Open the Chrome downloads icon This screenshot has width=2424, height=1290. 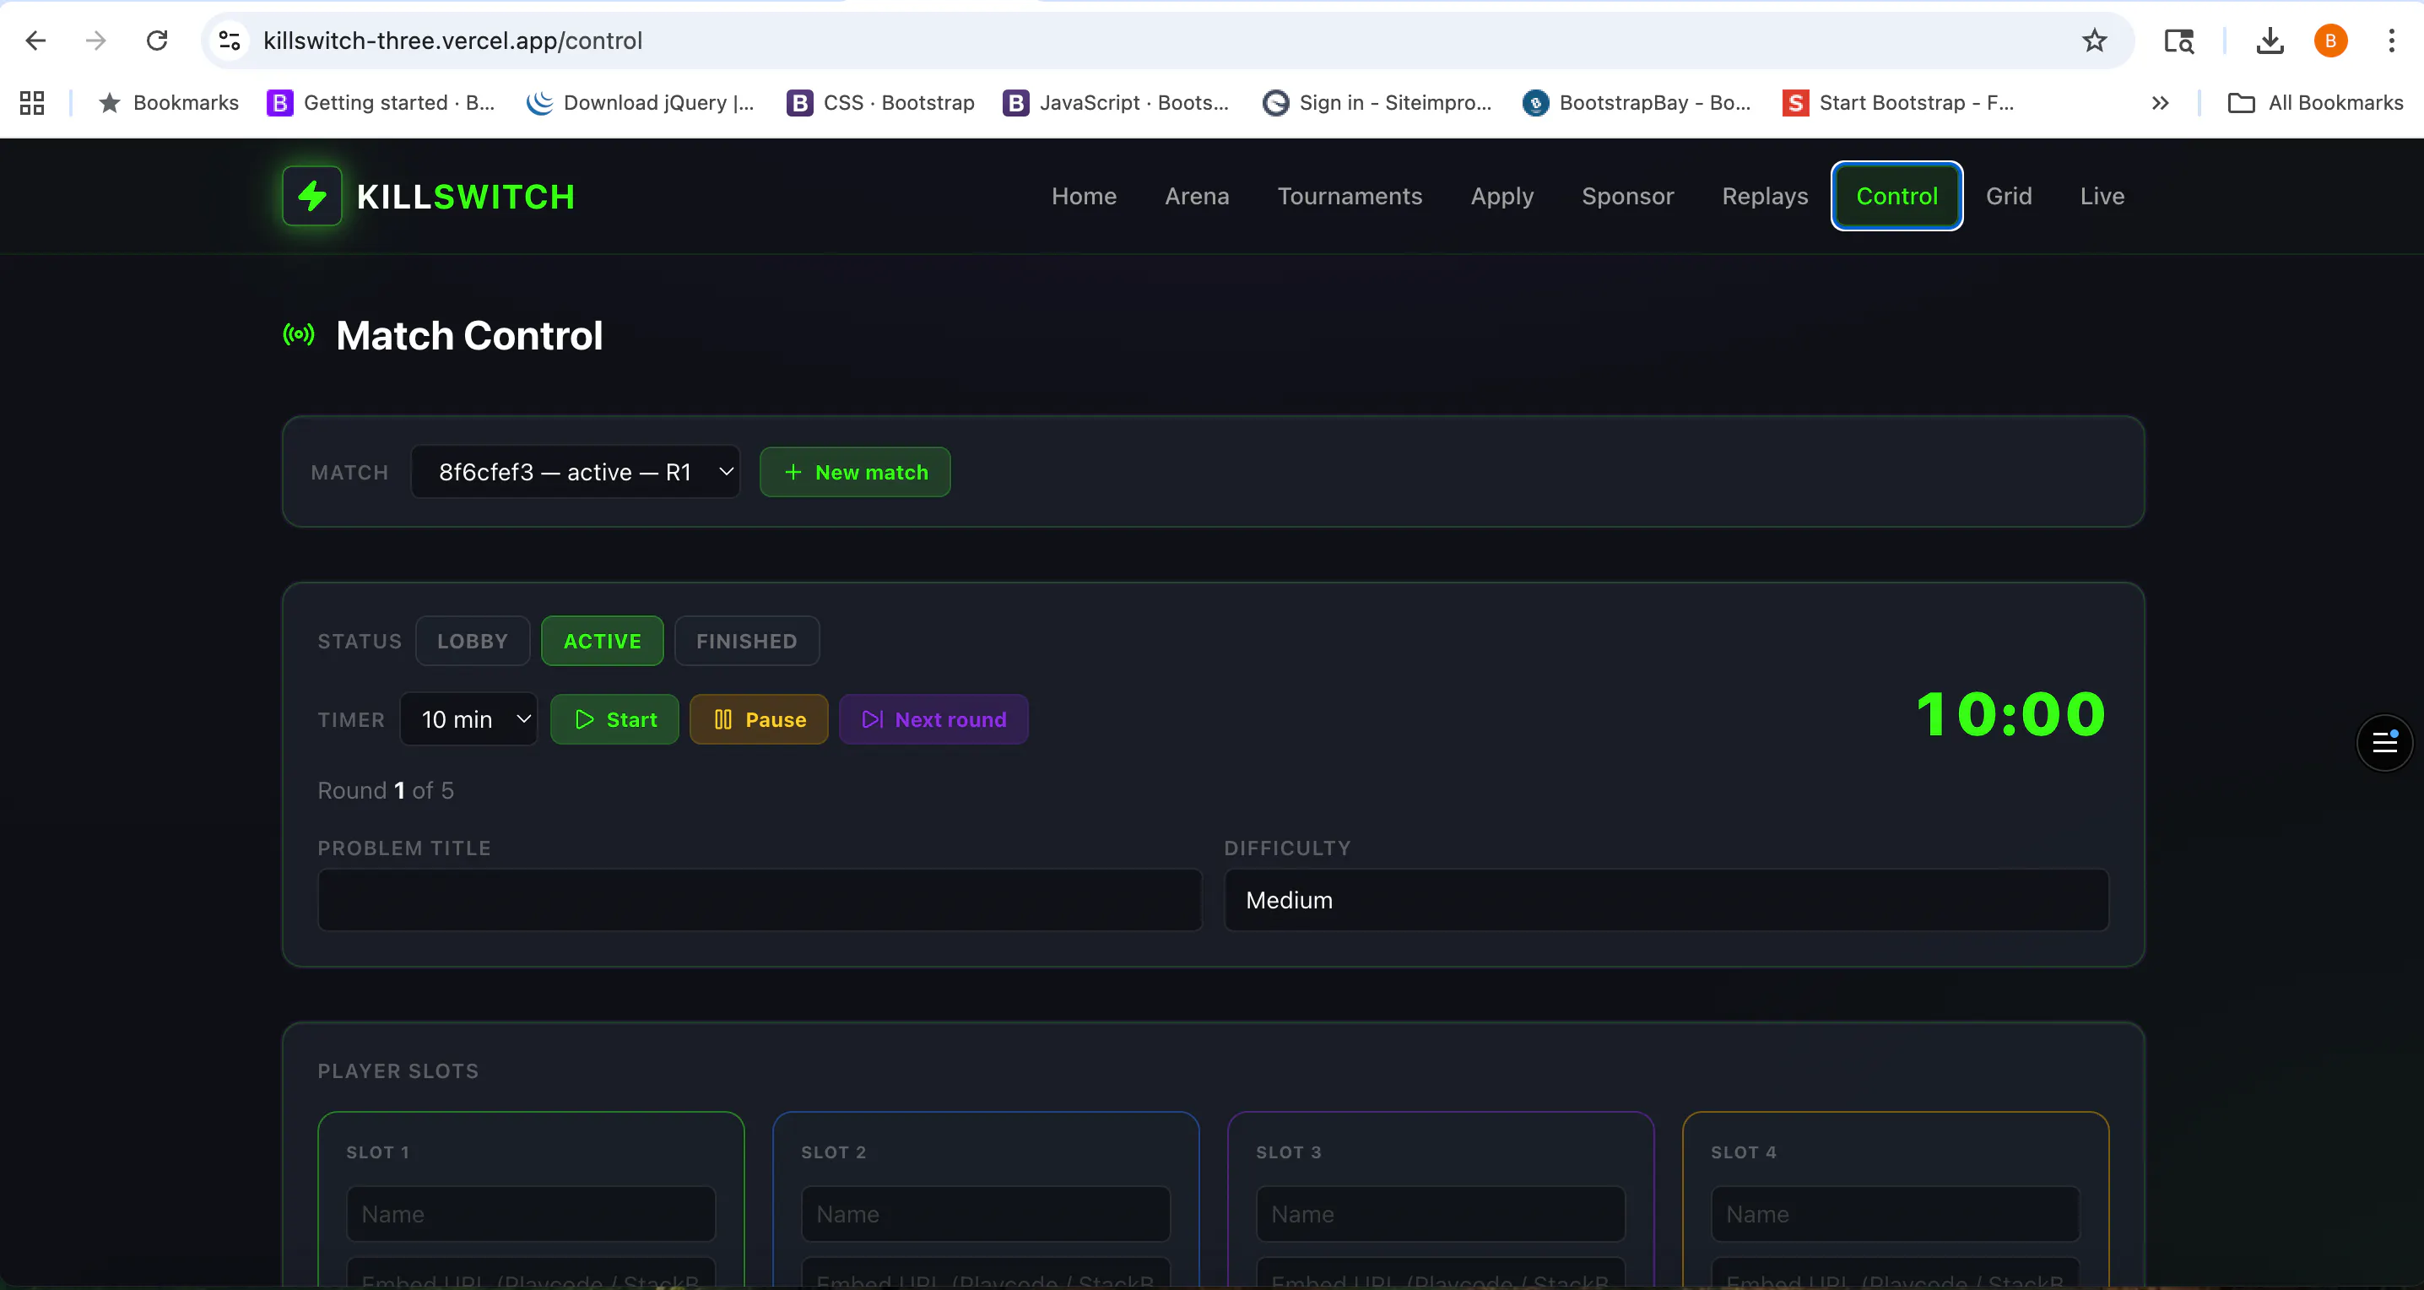2270,41
